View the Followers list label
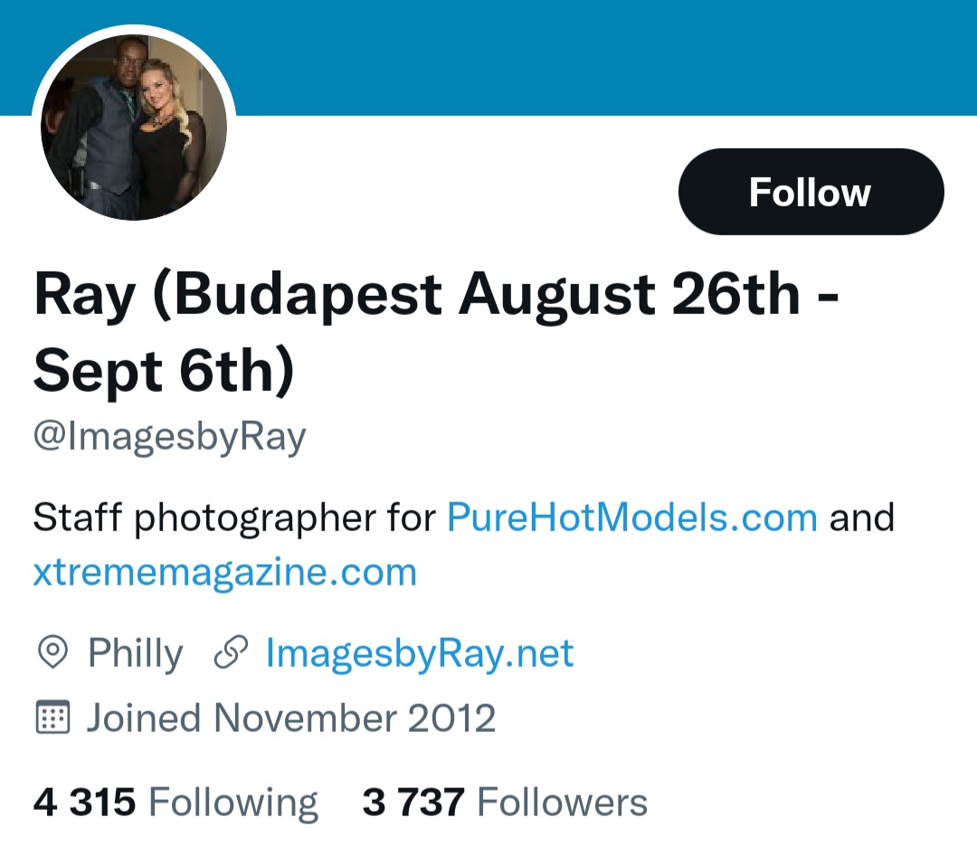Image resolution: width=977 pixels, height=846 pixels. click(562, 803)
